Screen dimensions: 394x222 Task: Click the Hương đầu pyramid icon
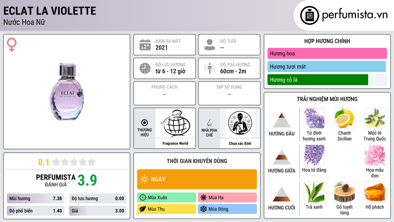282,120
